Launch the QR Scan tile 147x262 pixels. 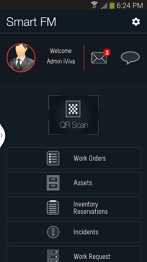tap(73, 115)
